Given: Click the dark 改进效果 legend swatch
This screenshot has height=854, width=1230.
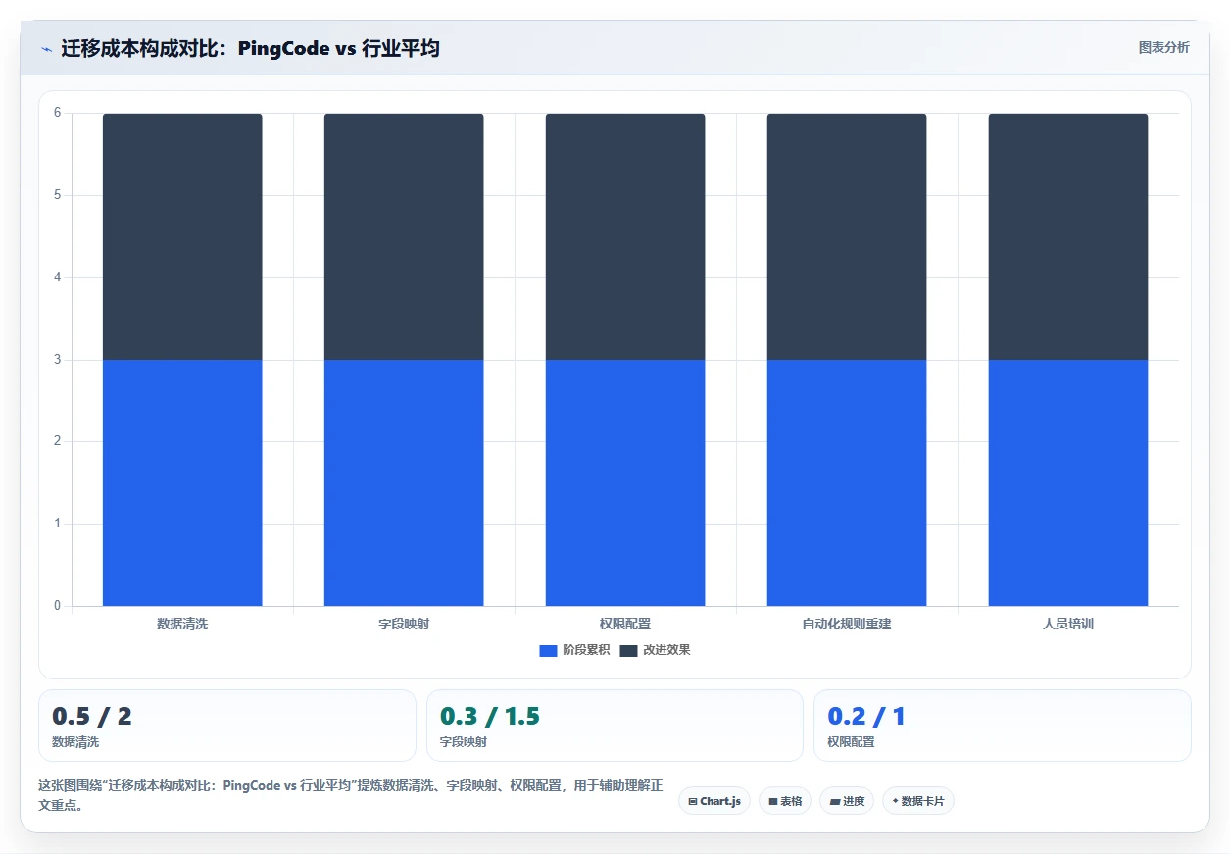Looking at the screenshot, I should (628, 651).
